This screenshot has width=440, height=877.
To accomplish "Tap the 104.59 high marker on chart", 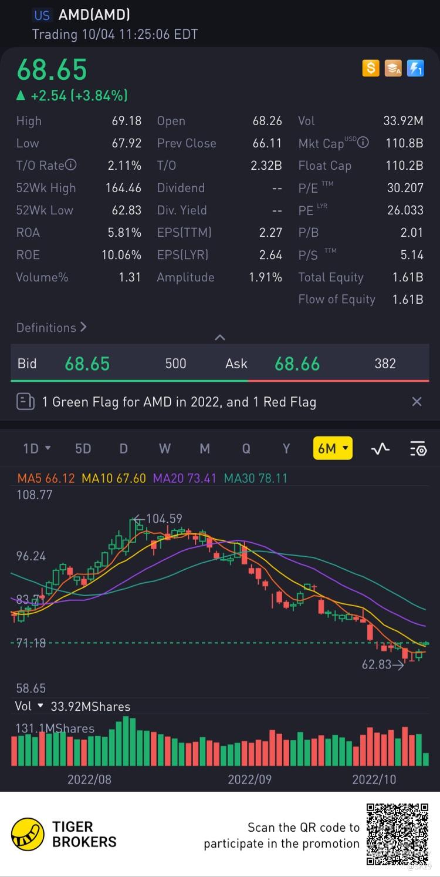I will [158, 519].
